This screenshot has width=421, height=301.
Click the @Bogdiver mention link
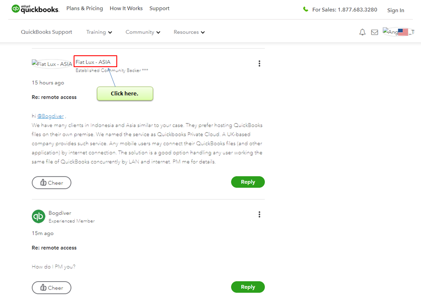click(50, 116)
